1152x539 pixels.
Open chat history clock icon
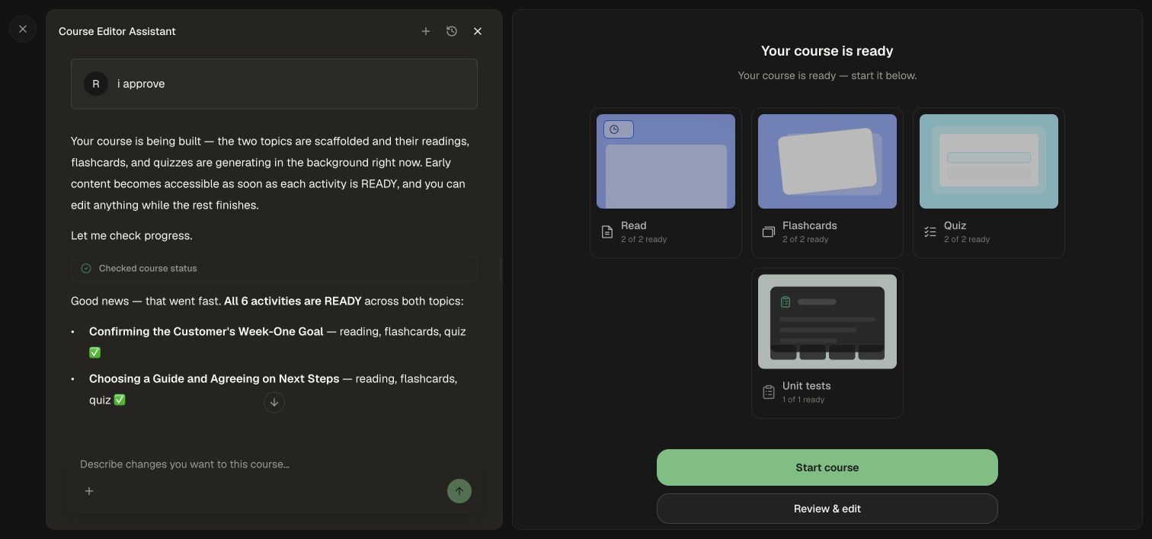point(452,31)
